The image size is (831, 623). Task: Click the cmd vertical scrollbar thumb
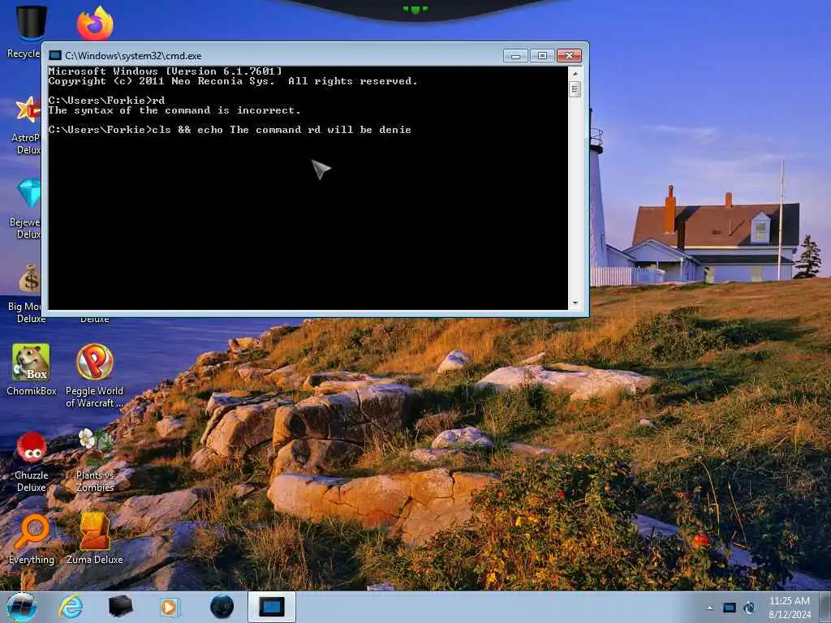(575, 89)
